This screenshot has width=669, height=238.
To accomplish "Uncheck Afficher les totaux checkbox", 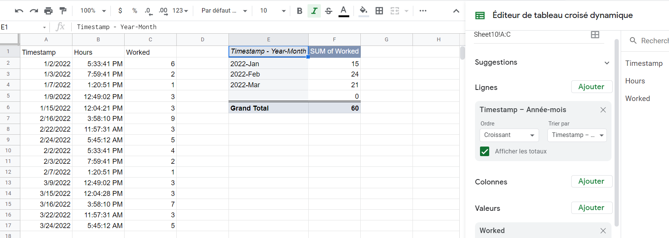I will (485, 152).
